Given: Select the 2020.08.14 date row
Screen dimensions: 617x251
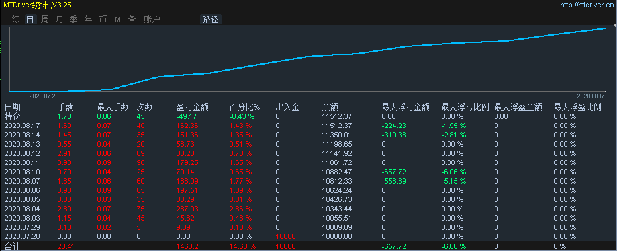Looking at the screenshot, I should pos(22,135).
